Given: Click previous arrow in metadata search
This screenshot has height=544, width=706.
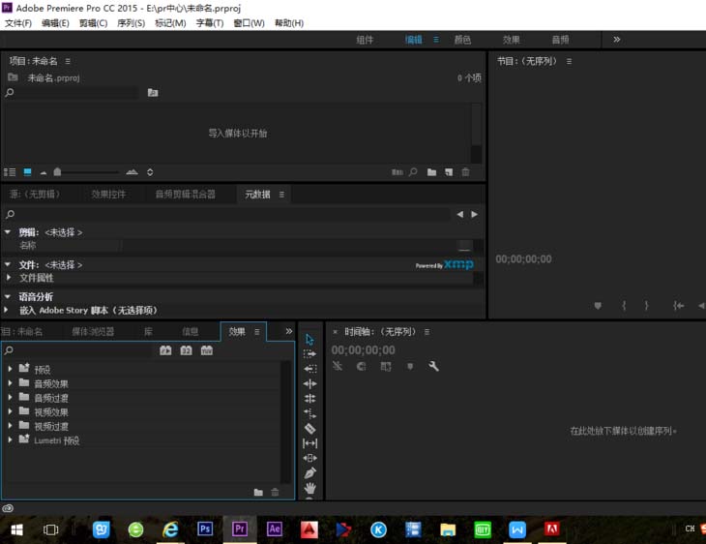Looking at the screenshot, I should click(459, 214).
